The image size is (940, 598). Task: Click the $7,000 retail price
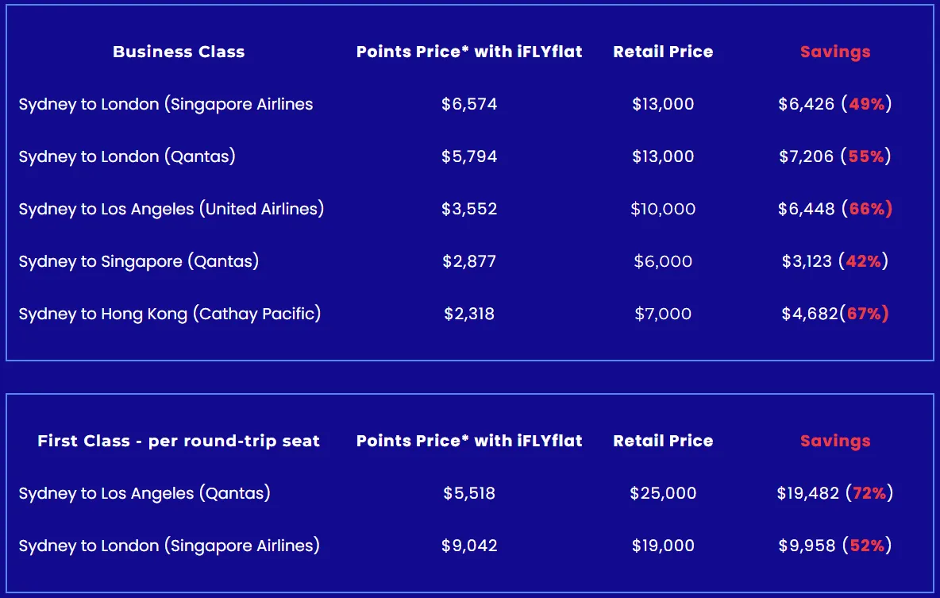[663, 314]
